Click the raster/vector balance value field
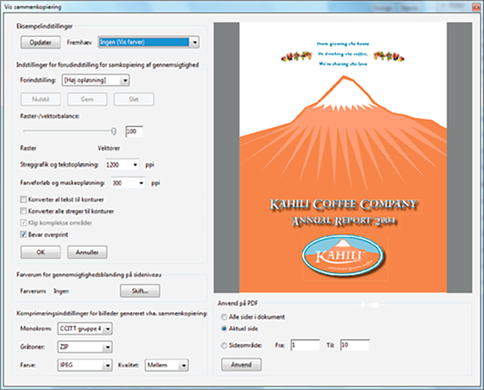 [134, 131]
